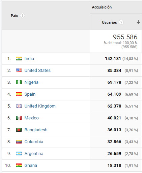Click the United Kingdom flag icon
The image size is (142, 173).
[x=19, y=106]
